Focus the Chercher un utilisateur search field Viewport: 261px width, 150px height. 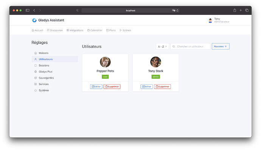pos(190,46)
